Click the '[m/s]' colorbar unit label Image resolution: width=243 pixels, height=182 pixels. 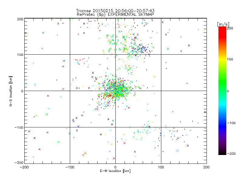[223, 24]
